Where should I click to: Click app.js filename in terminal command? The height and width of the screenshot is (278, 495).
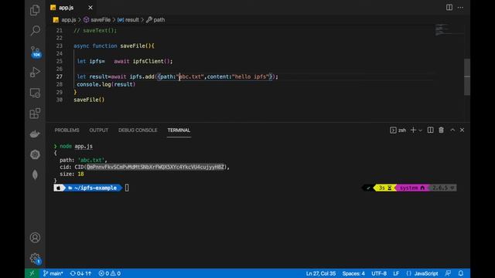84,146
